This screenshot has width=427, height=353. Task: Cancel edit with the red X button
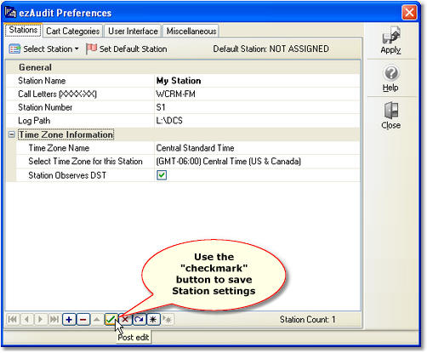tap(125, 320)
